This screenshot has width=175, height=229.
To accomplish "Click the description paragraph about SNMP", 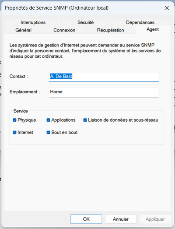I will pos(85,51).
